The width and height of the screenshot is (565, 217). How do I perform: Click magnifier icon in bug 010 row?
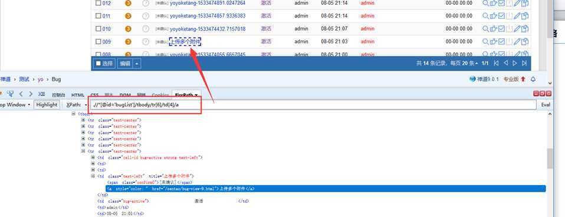click(486, 28)
